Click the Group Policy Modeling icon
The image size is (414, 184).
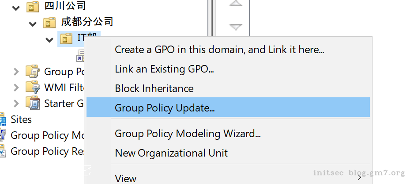tap(3, 135)
